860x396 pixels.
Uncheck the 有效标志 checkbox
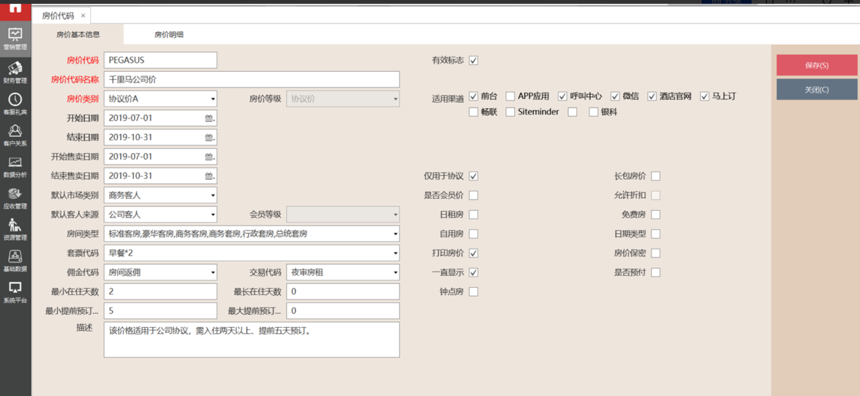click(x=473, y=60)
